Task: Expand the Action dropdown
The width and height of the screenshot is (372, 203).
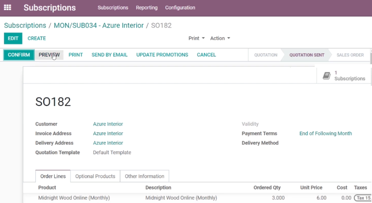Action: [x=220, y=38]
